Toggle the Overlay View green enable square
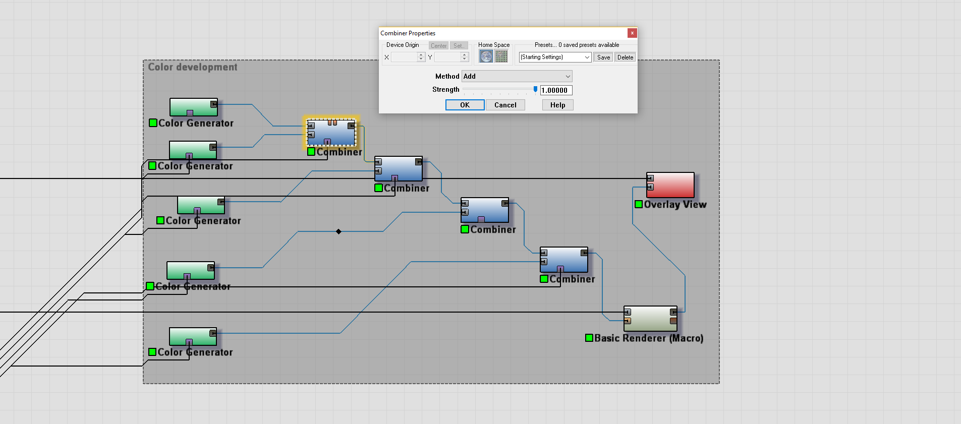961x424 pixels. coord(639,204)
